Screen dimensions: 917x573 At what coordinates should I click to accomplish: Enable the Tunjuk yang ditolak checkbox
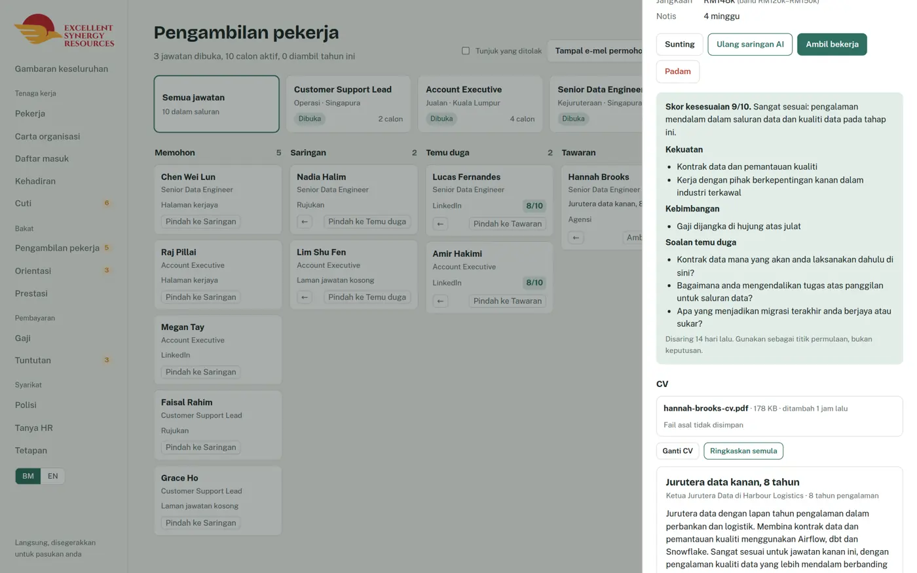466,50
